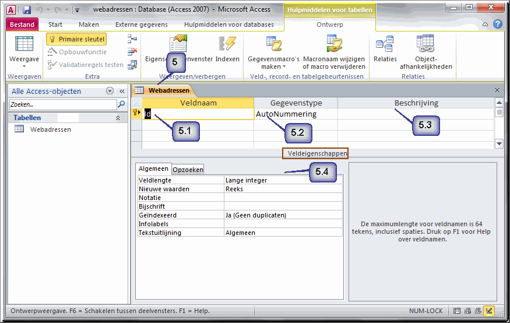Open the Eigenschappenvenster property sheet icon
The width and height of the screenshot is (510, 323).
[178, 44]
